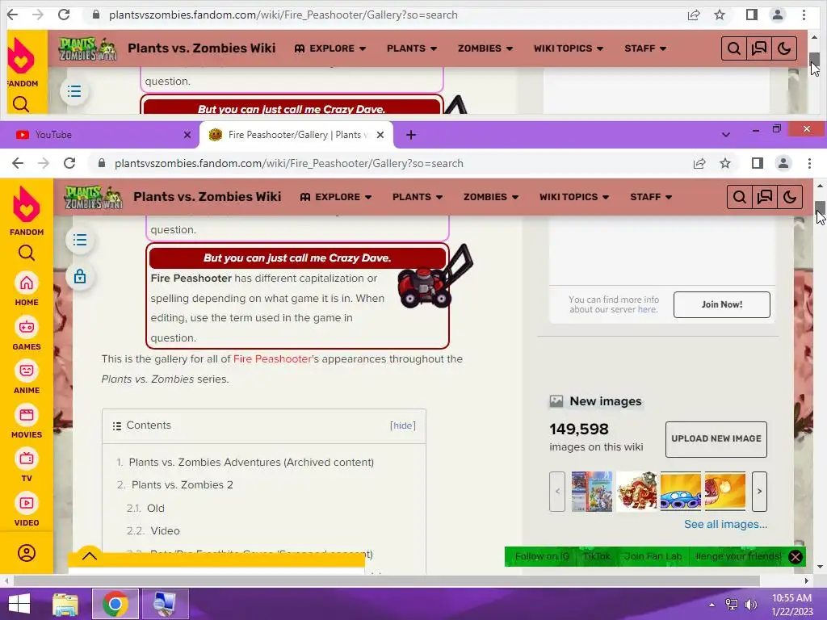This screenshot has width=827, height=620.
Task: Bookmark this page with star icon, front window
Action: (x=725, y=163)
